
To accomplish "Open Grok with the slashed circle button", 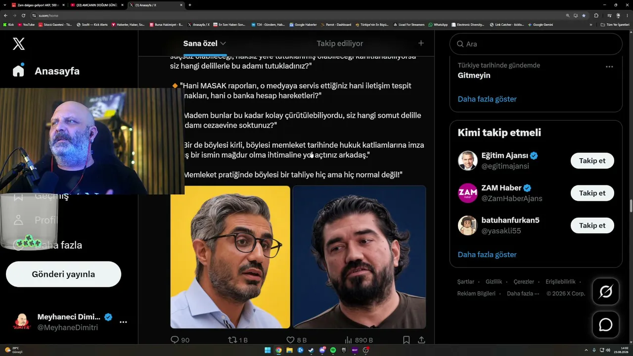I will [x=606, y=292].
